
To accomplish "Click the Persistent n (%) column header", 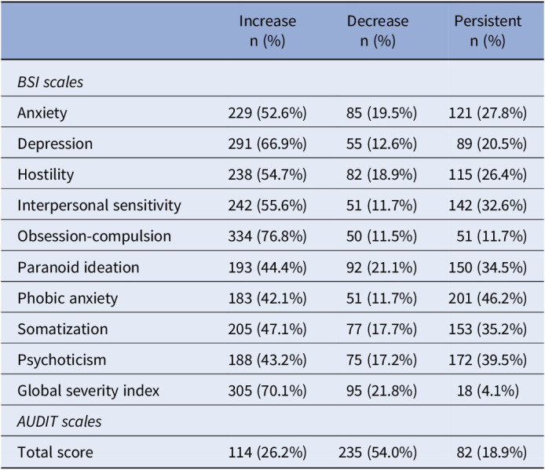I will (x=488, y=31).
